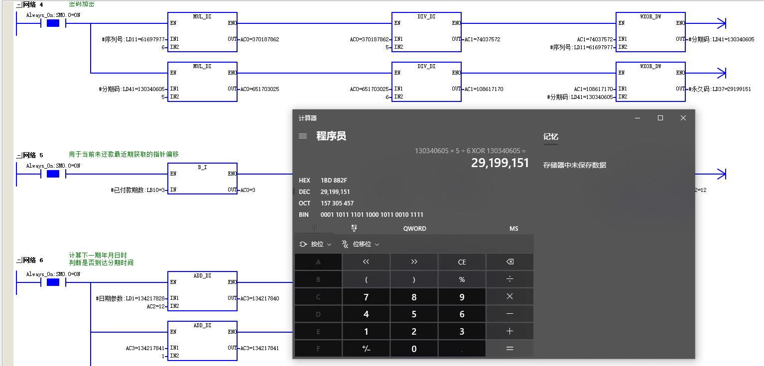Click the equals key in calculator
The width and height of the screenshot is (764, 366).
point(509,349)
